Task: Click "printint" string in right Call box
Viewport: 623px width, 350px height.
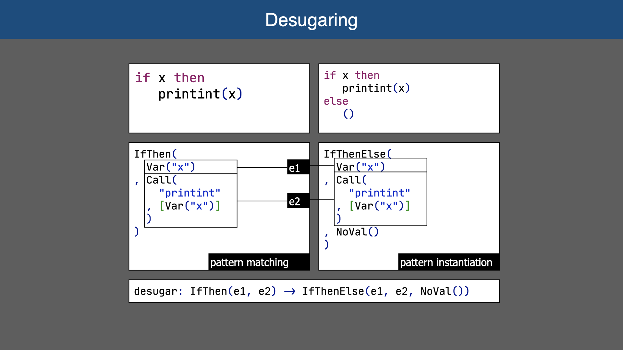Action: click(x=379, y=193)
